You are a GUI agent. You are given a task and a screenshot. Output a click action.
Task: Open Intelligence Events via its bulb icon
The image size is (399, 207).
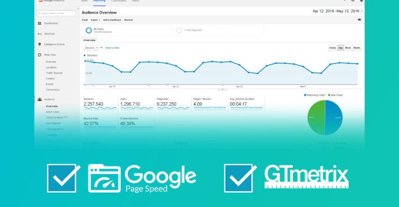pyautogui.click(x=39, y=44)
